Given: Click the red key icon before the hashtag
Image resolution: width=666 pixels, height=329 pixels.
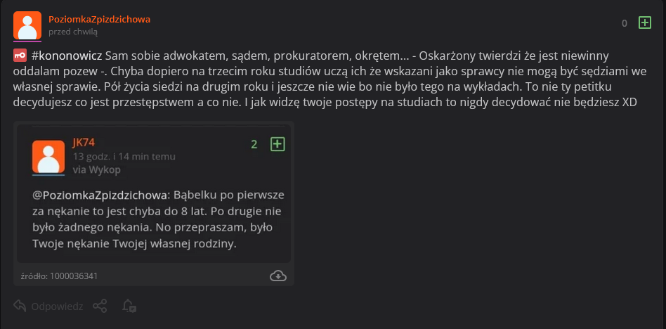Looking at the screenshot, I should pyautogui.click(x=20, y=56).
